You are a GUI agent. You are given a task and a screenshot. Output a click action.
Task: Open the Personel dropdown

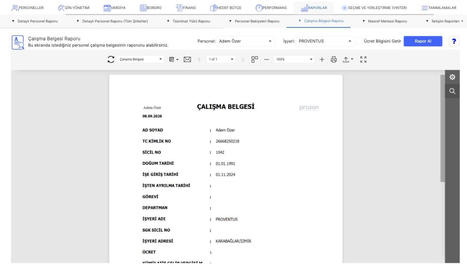(x=245, y=41)
